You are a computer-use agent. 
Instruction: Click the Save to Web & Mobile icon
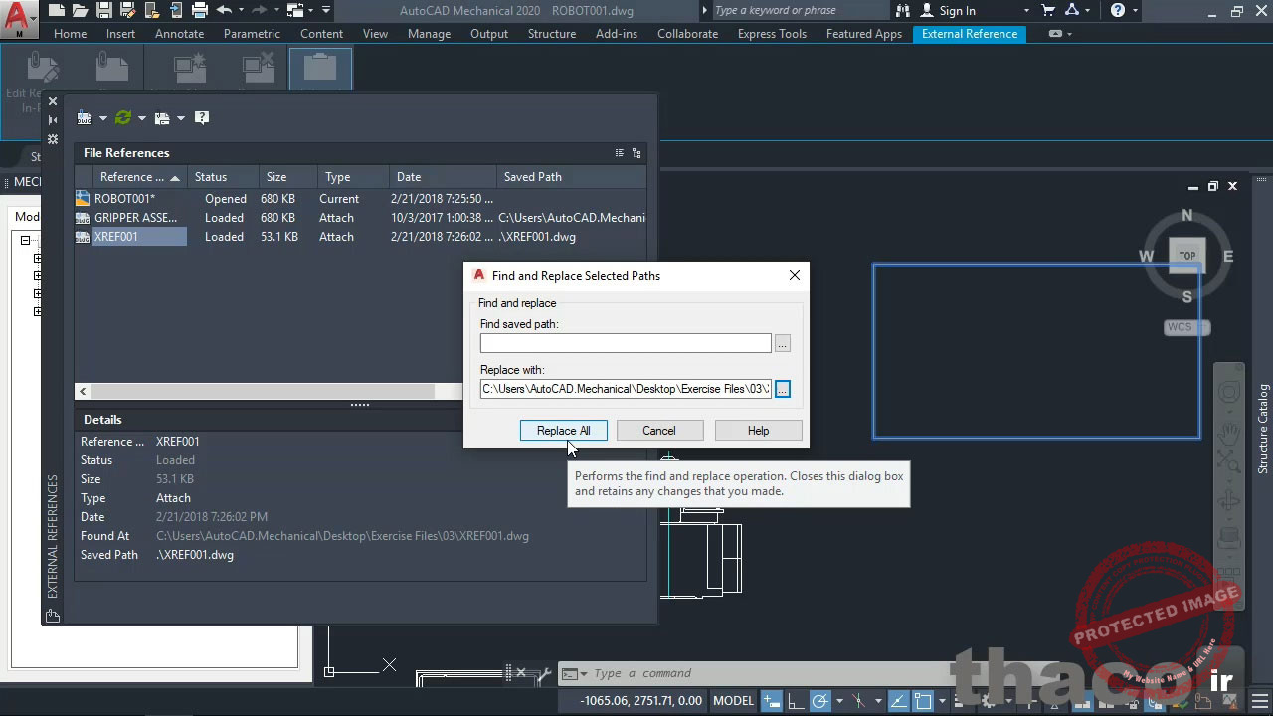176,11
